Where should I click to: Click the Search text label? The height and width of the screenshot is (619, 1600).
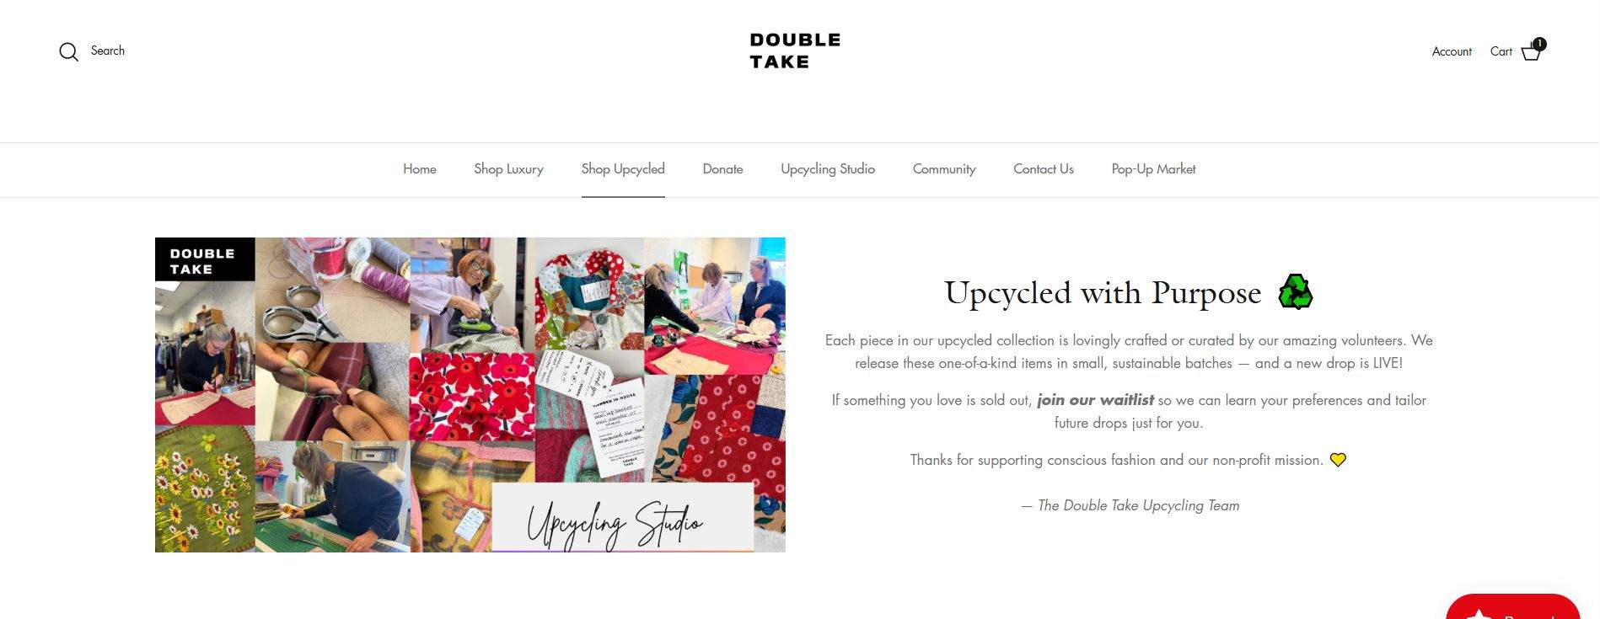108,51
